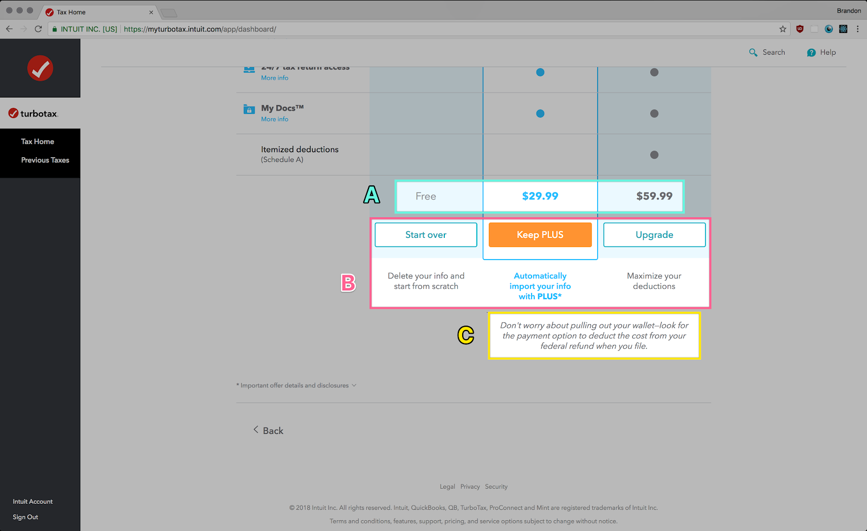The image size is (867, 531).
Task: Click the browser back arrow
Action: click(x=9, y=29)
